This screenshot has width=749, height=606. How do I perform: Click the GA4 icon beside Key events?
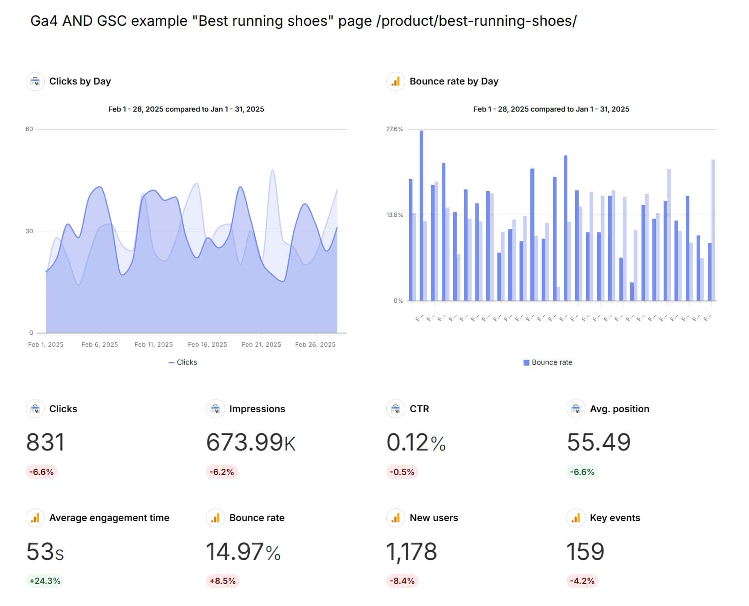tap(576, 518)
